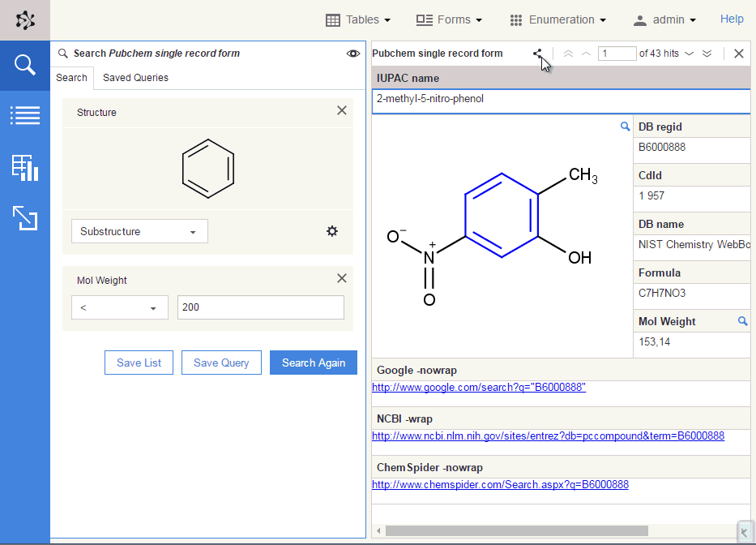Viewport: 756px width, 545px height.
Task: Expand the Tables menu
Action: (357, 19)
